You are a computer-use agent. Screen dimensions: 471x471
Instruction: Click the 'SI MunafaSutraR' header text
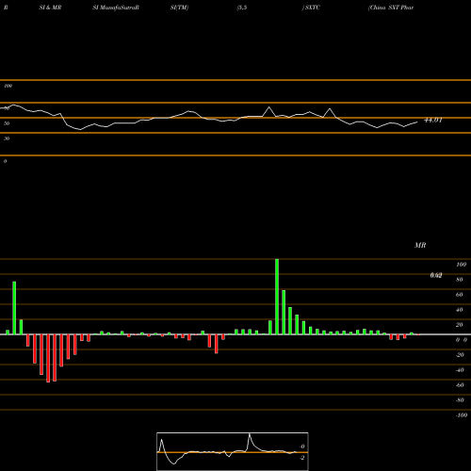click(116, 8)
